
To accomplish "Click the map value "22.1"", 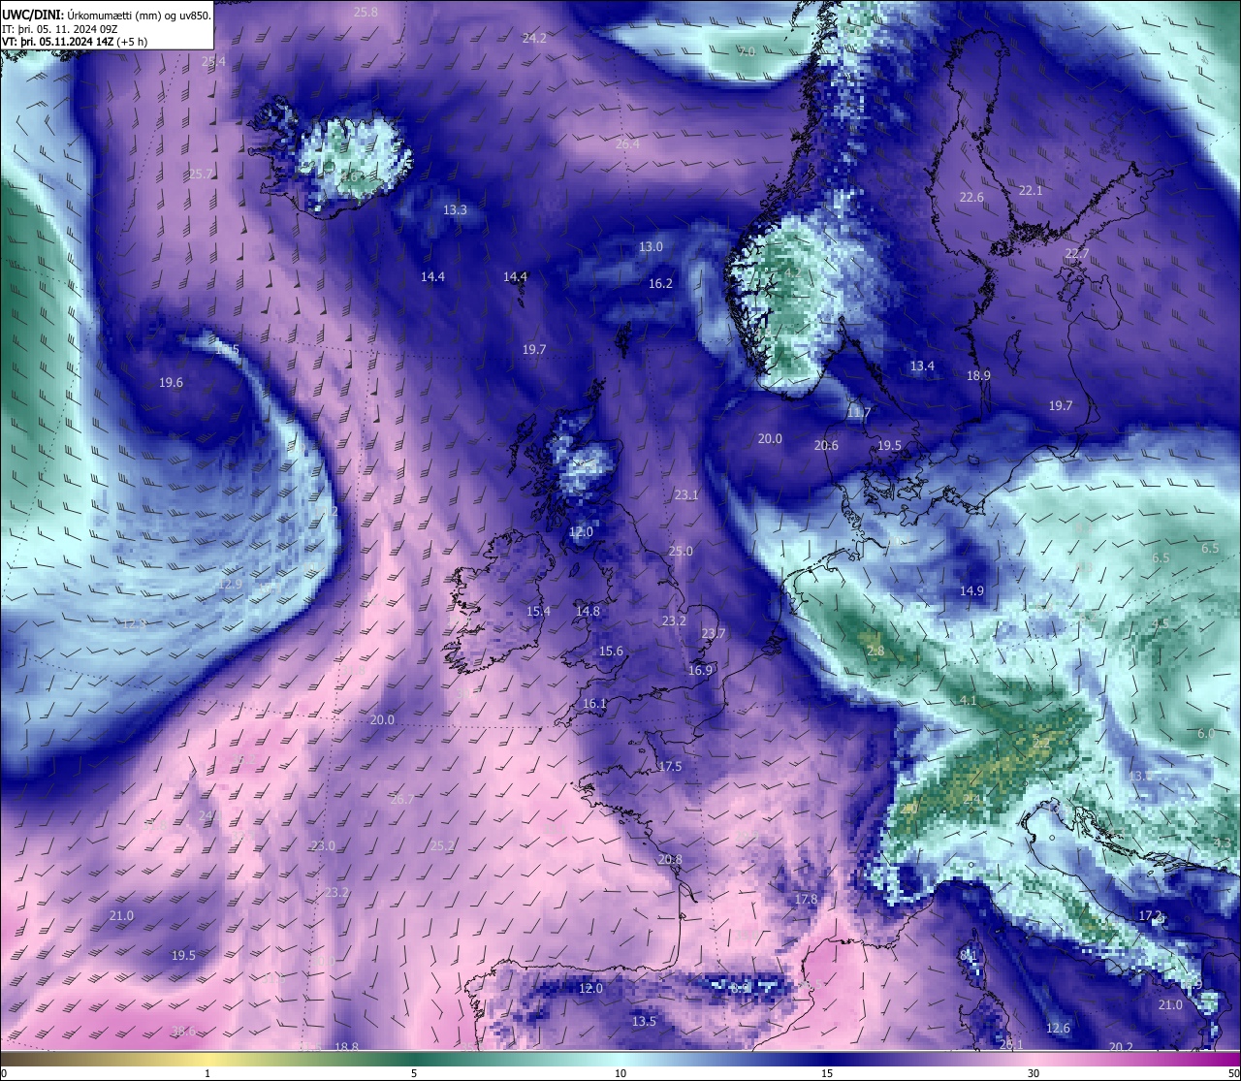I will 1031,190.
